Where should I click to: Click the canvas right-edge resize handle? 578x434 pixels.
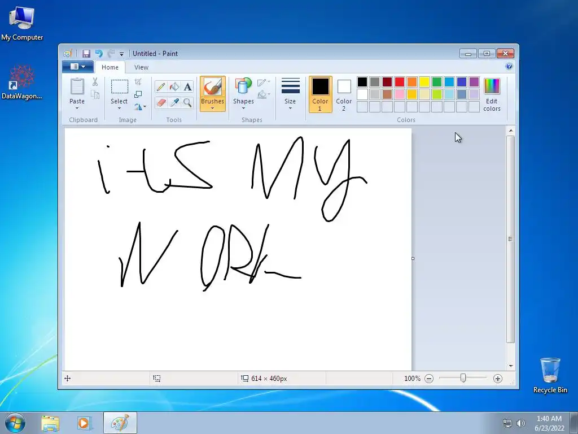(x=413, y=258)
